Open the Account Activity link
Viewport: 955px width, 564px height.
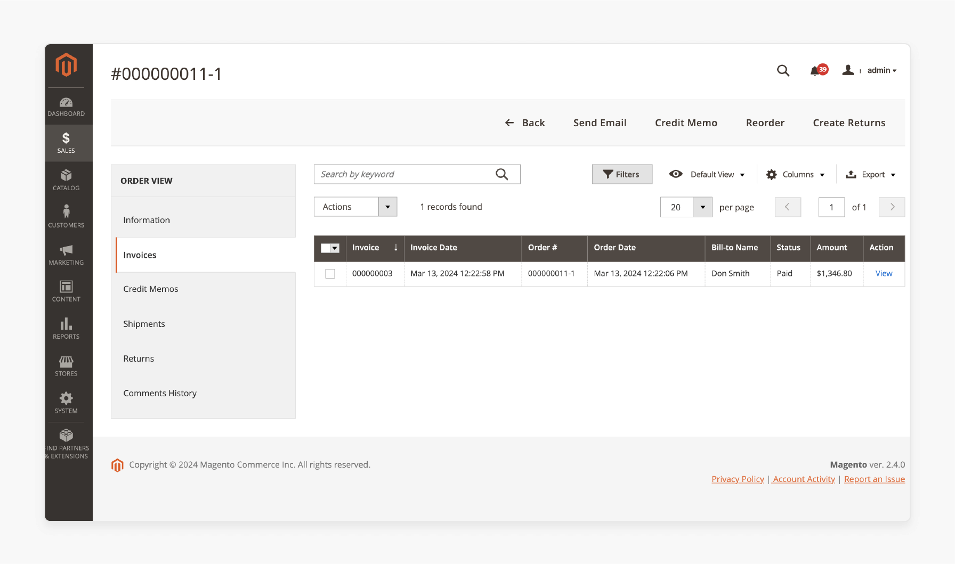point(804,479)
